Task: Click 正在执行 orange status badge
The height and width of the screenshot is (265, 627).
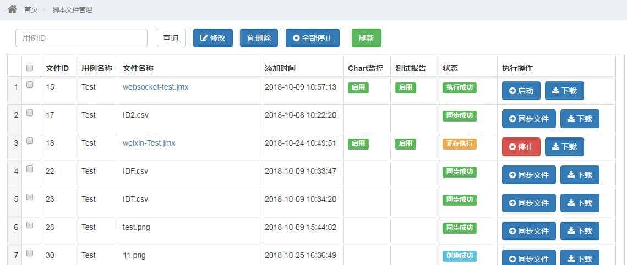Action: tap(460, 143)
